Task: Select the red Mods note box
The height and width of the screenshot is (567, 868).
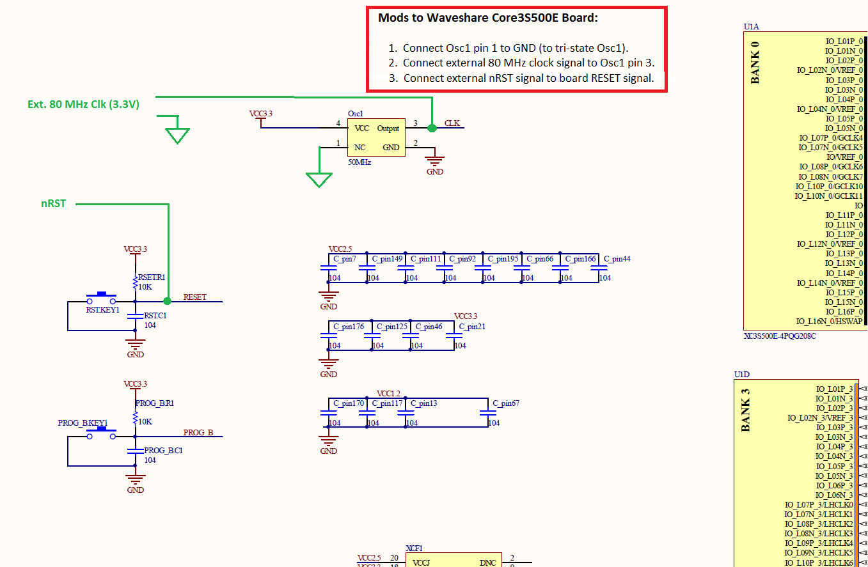Action: point(516,47)
